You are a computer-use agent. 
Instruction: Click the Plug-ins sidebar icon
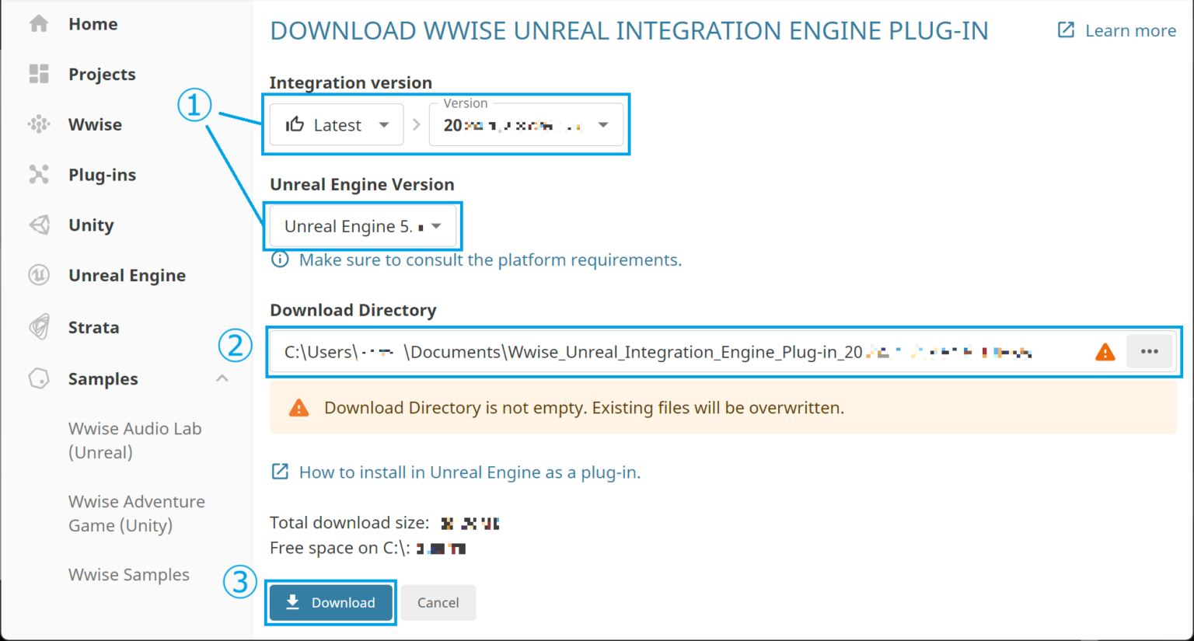(x=38, y=174)
